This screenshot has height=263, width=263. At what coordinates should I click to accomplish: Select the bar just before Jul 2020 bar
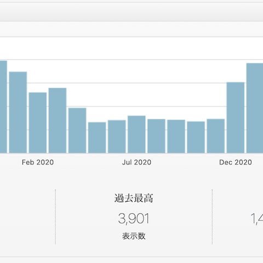click(117, 136)
